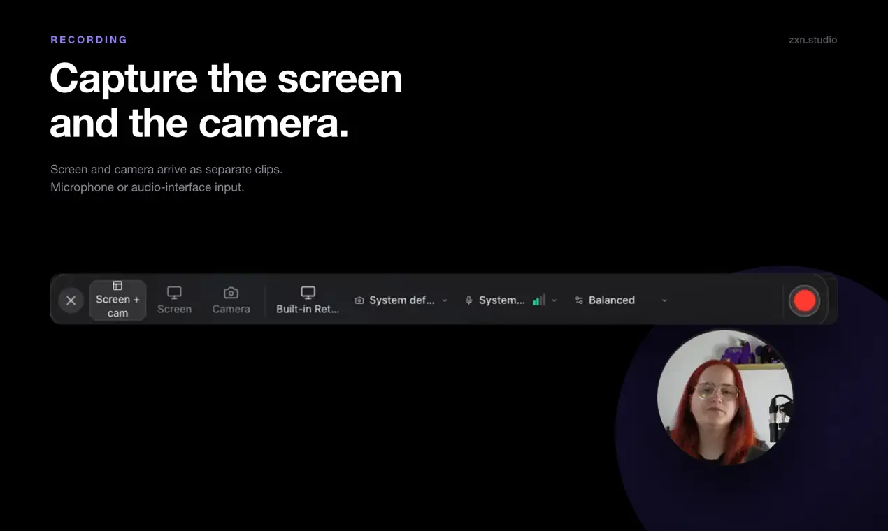Switch to Screen only recording mode
Screen dimensions: 888x531
pos(174,300)
